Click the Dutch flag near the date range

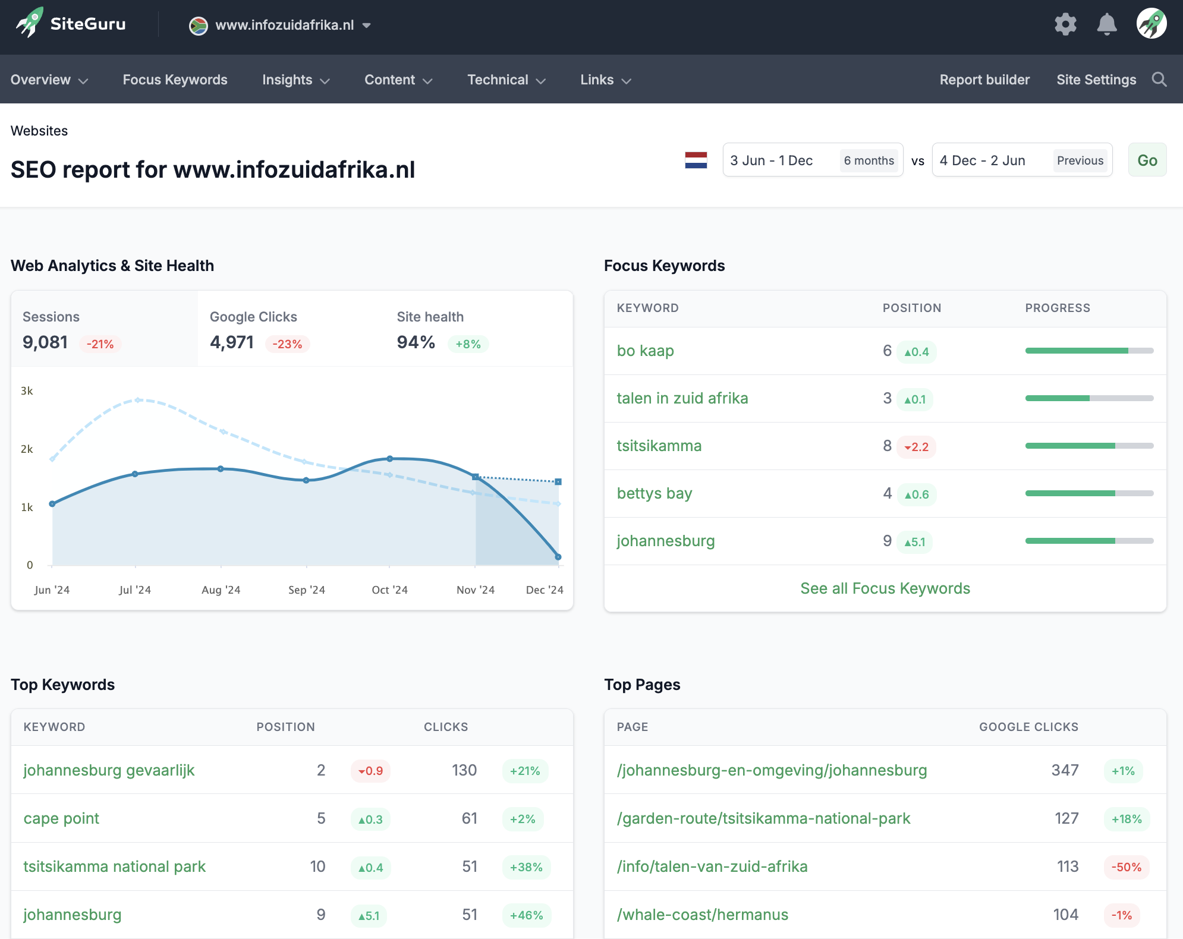click(696, 159)
